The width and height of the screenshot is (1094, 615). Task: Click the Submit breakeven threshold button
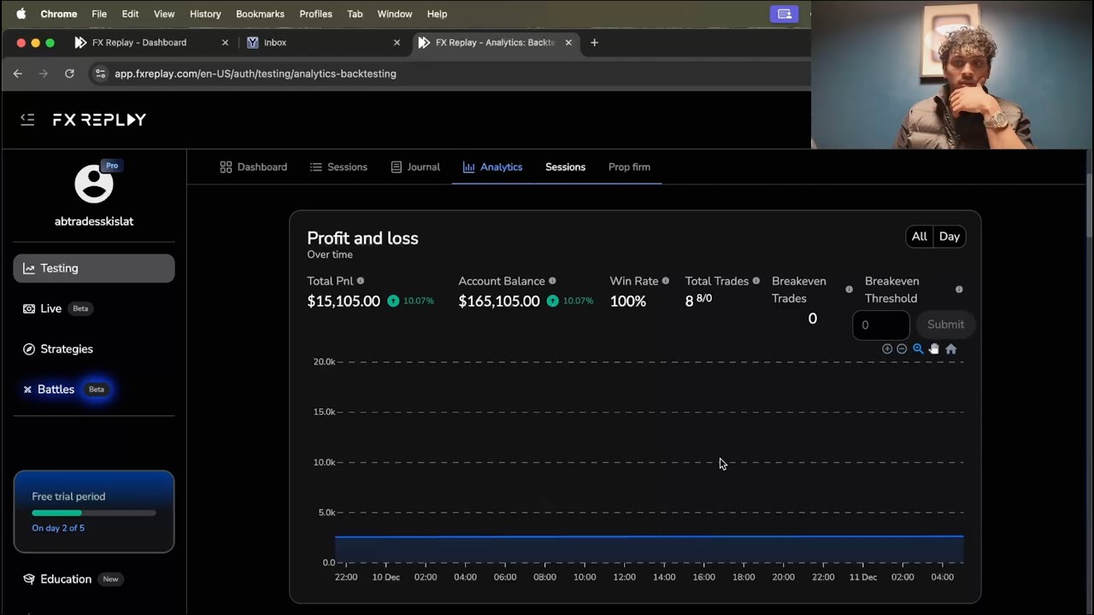coord(945,325)
